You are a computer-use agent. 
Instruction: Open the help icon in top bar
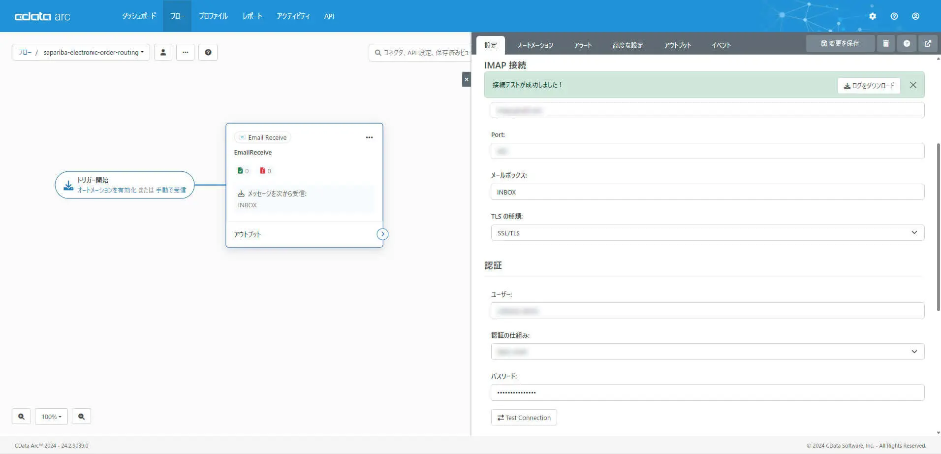[x=894, y=16]
